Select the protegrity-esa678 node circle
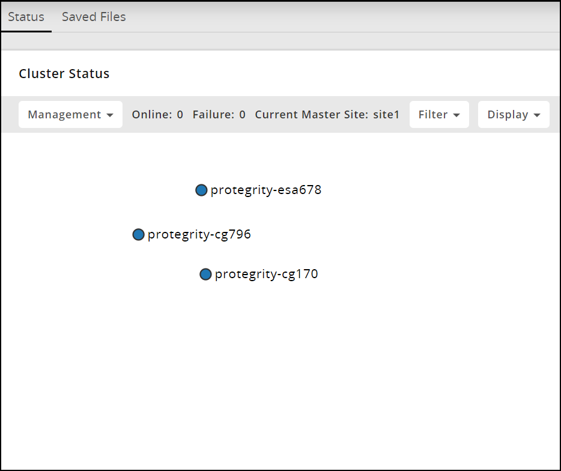 pos(201,190)
